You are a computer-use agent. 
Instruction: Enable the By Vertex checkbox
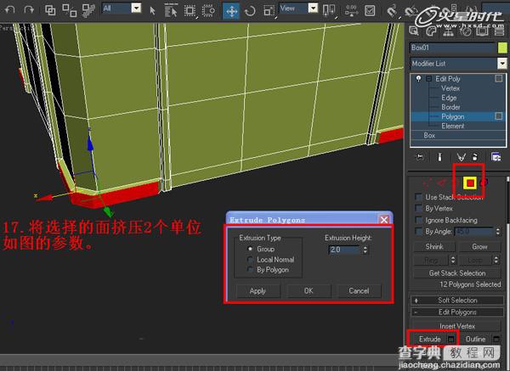418,208
